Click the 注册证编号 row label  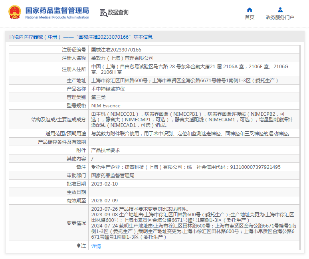[x=74, y=50]
